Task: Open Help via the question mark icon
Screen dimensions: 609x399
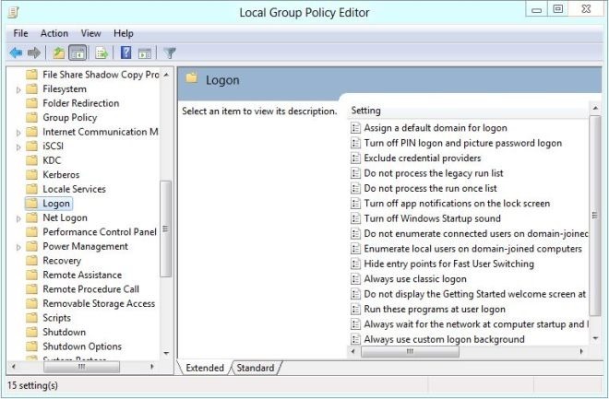Action: (x=125, y=53)
